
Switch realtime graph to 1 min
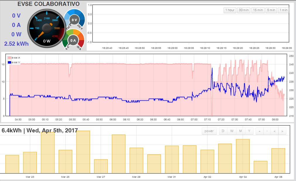pos(283,10)
